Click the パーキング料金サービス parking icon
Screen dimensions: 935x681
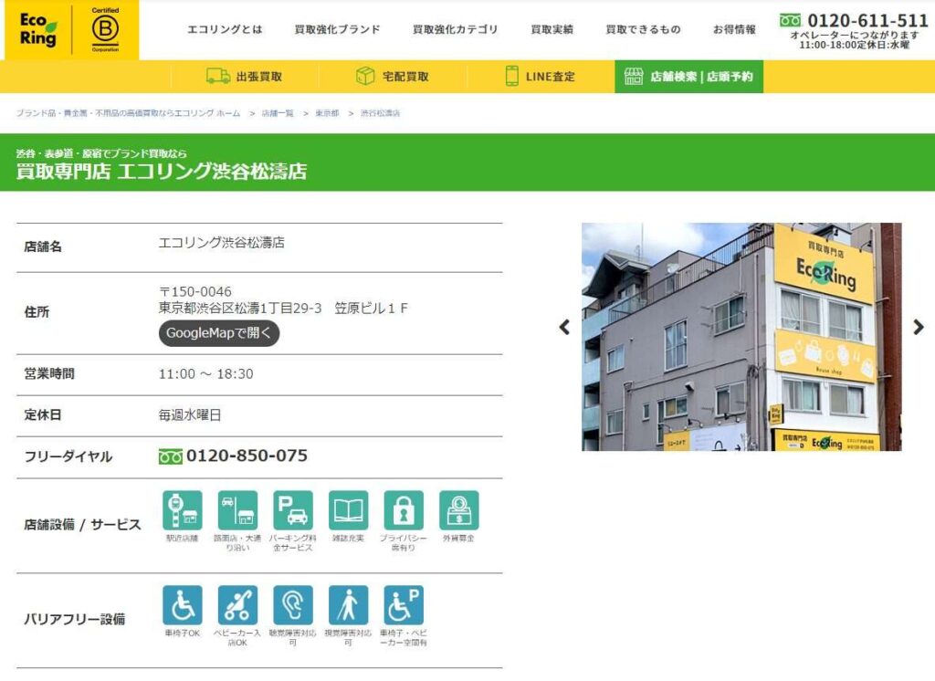click(294, 511)
